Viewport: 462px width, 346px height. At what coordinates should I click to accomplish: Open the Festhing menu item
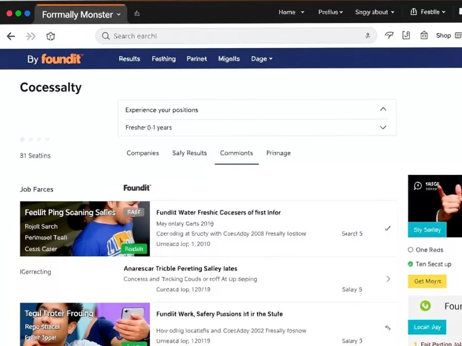(x=163, y=58)
